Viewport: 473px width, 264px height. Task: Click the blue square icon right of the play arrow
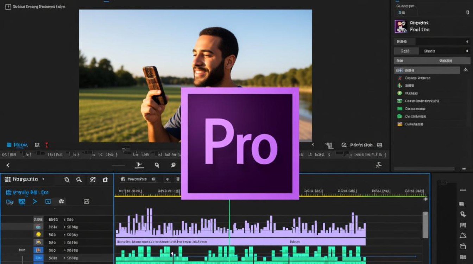48,201
